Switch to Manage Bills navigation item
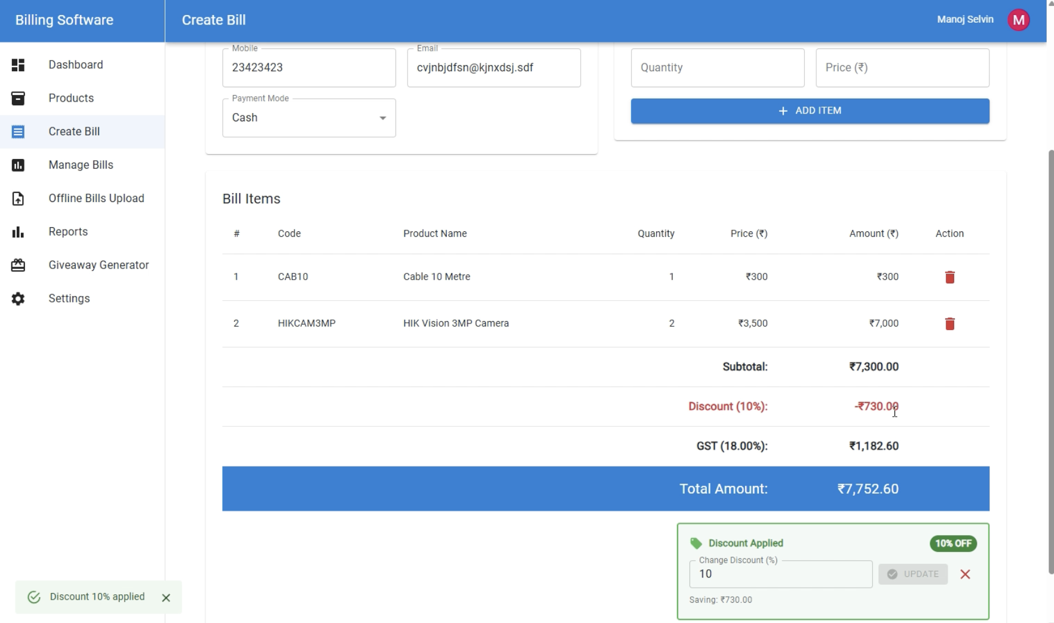1054x623 pixels. click(x=81, y=165)
